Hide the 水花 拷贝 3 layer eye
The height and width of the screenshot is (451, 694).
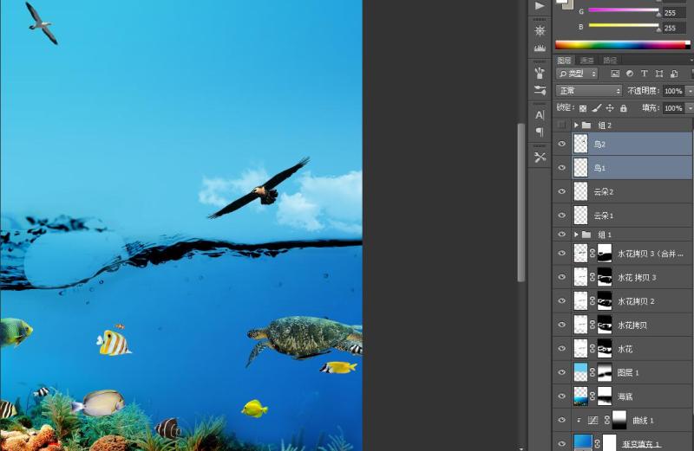click(x=561, y=277)
